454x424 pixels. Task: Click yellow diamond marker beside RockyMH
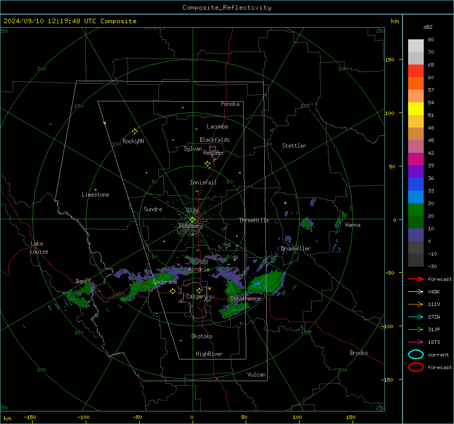click(x=135, y=132)
